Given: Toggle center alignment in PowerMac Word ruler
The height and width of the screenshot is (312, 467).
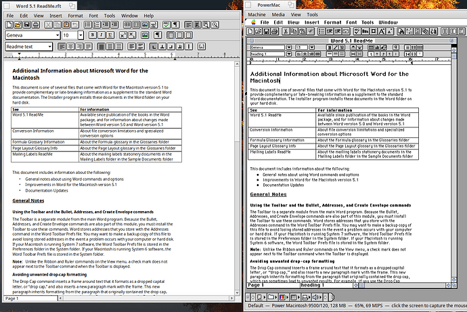Looking at the screenshot, I should pos(305,54).
